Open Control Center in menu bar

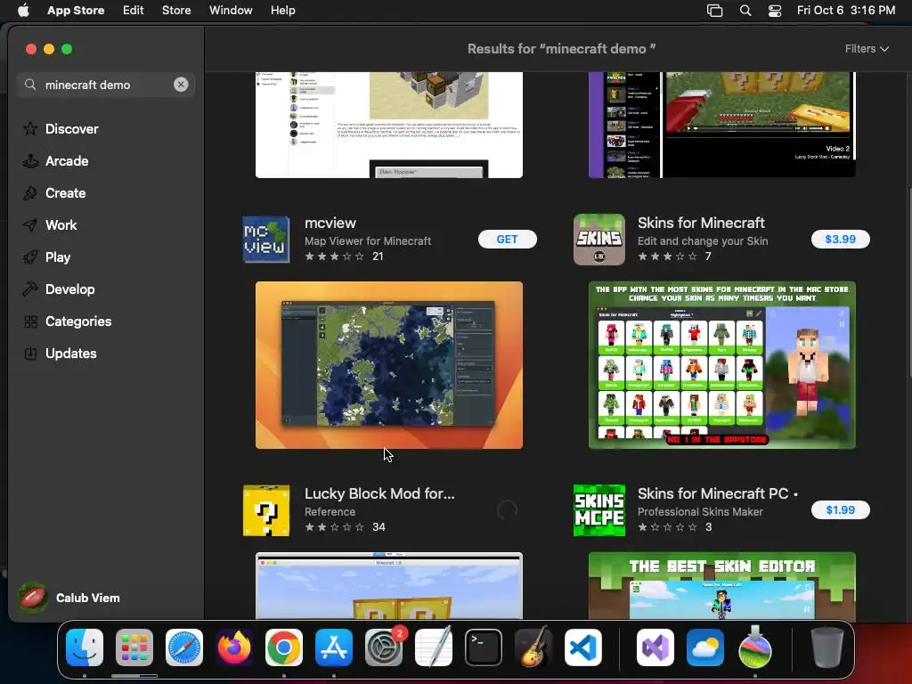tap(774, 11)
